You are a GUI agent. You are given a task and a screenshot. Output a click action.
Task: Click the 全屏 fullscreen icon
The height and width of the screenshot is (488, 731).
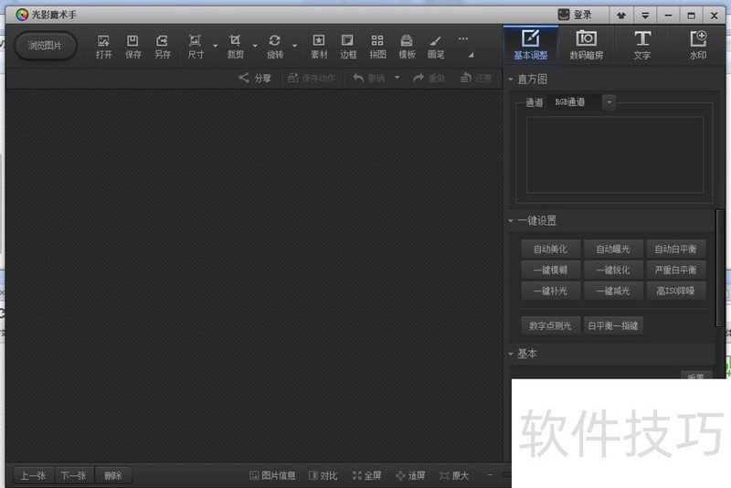click(x=367, y=475)
